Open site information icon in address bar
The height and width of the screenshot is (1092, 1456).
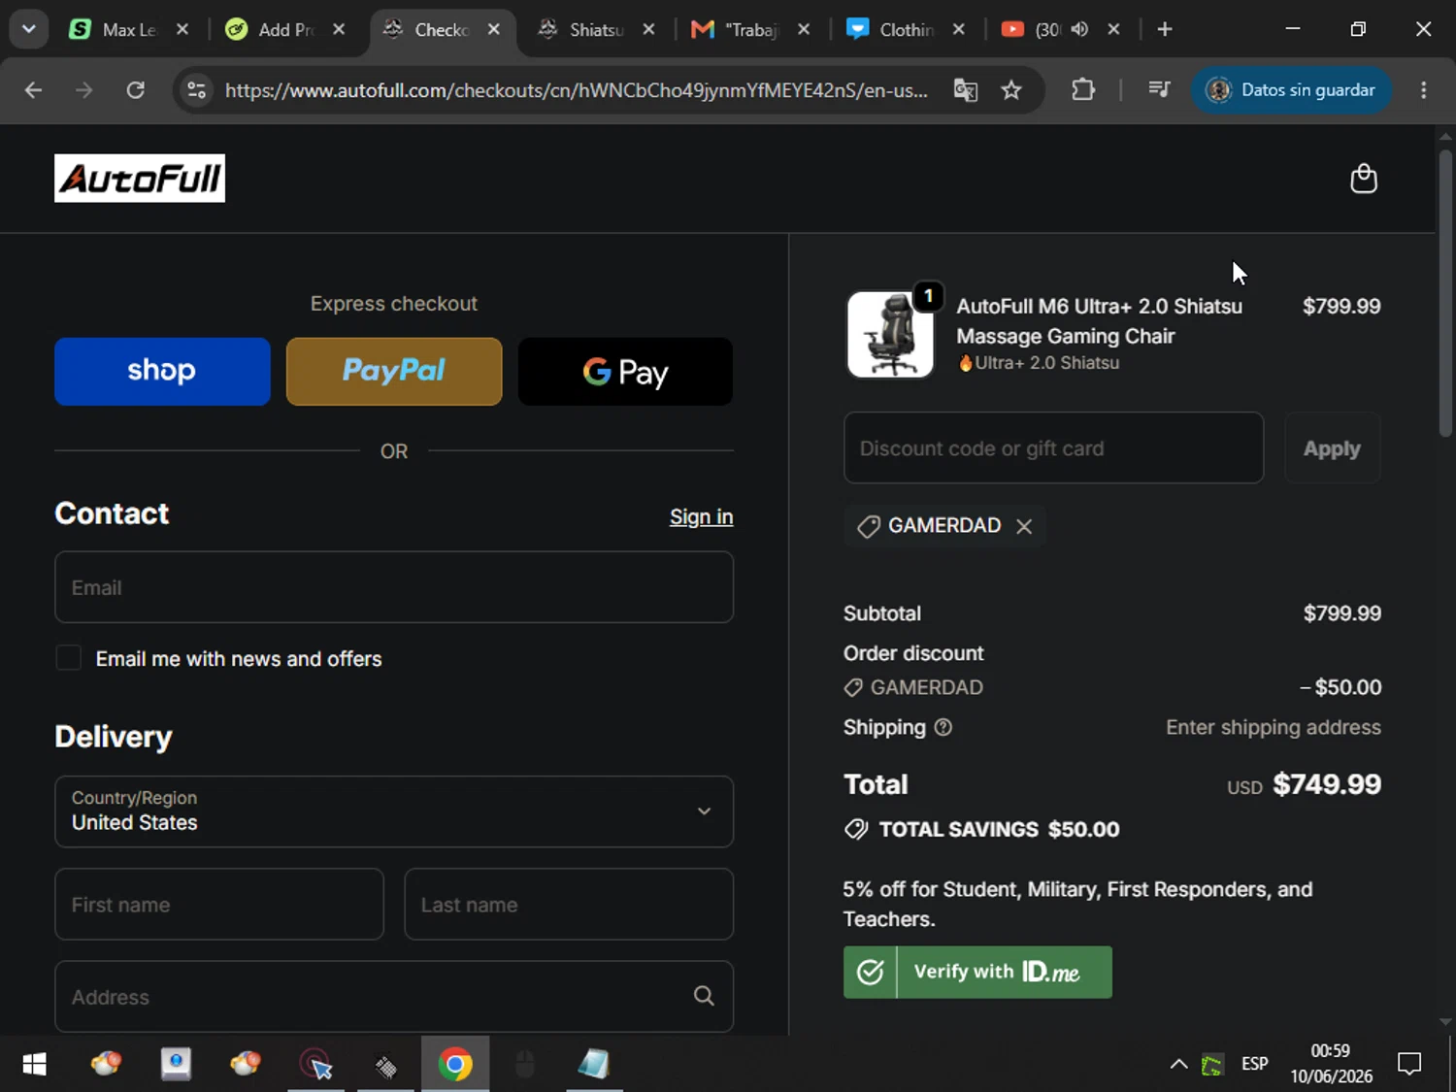point(197,90)
